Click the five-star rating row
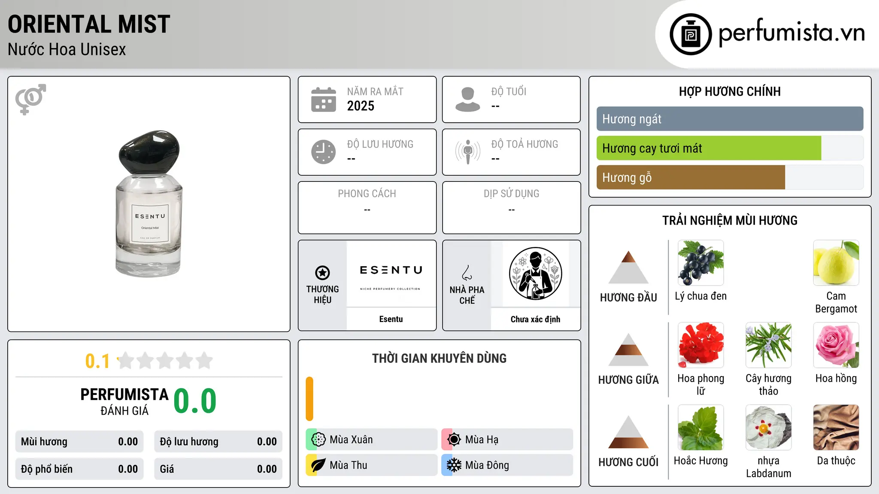 165,361
